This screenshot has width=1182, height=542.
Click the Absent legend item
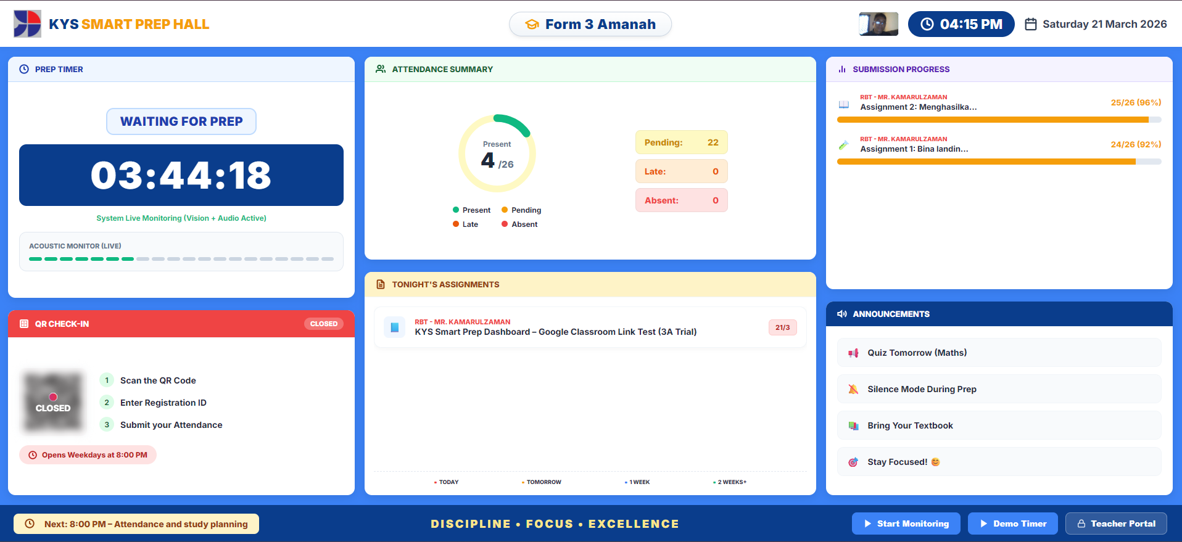click(519, 224)
